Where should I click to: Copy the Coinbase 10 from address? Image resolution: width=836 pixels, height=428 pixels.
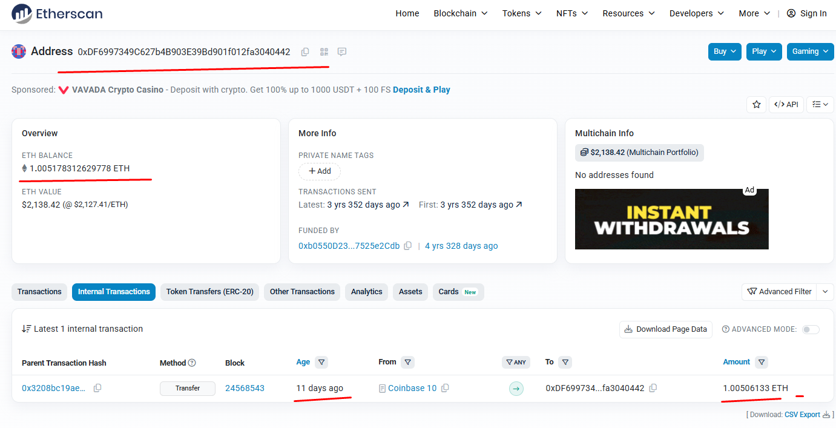445,388
